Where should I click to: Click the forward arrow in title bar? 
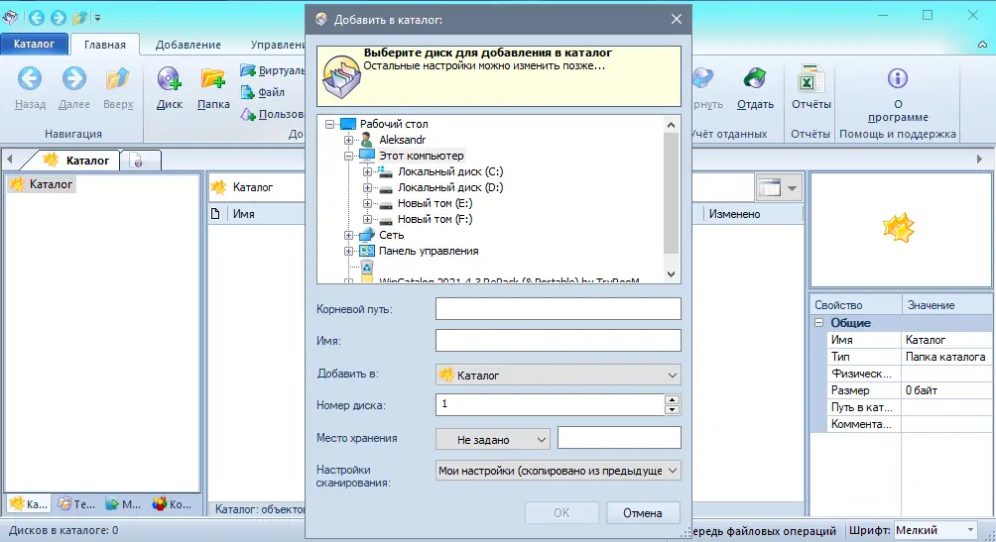coord(59,18)
